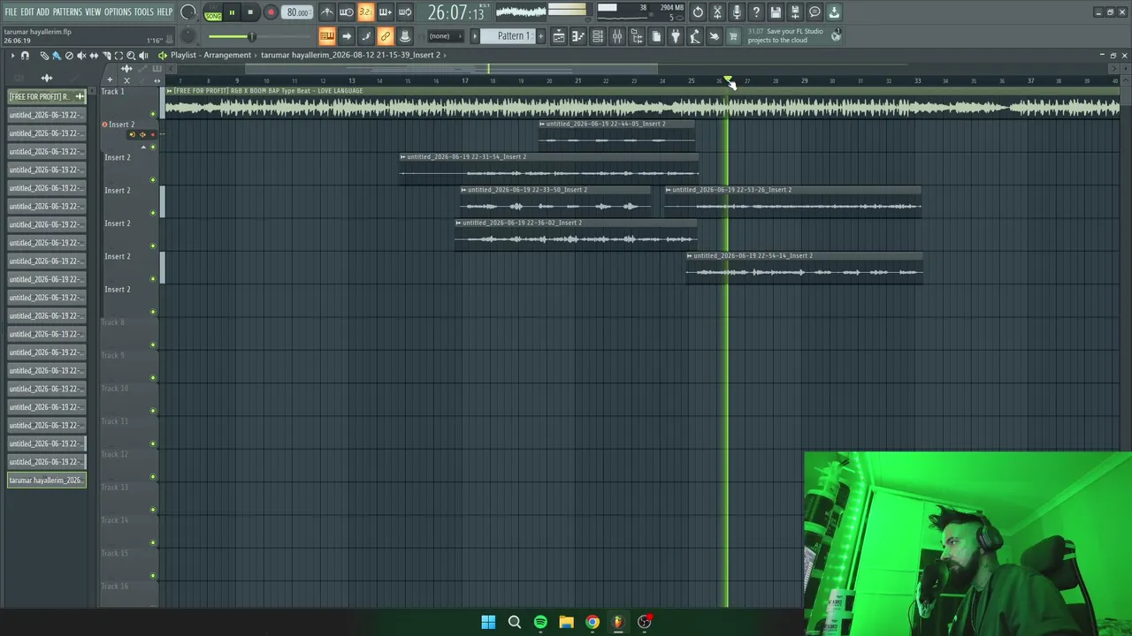Open the undo history
Image resolution: width=1132 pixels, height=636 pixels.
(698, 12)
